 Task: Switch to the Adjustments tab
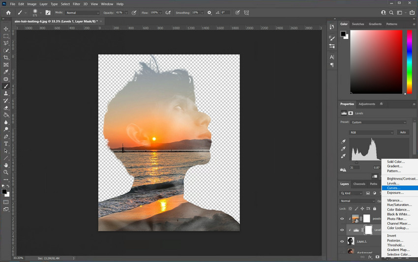tap(367, 104)
